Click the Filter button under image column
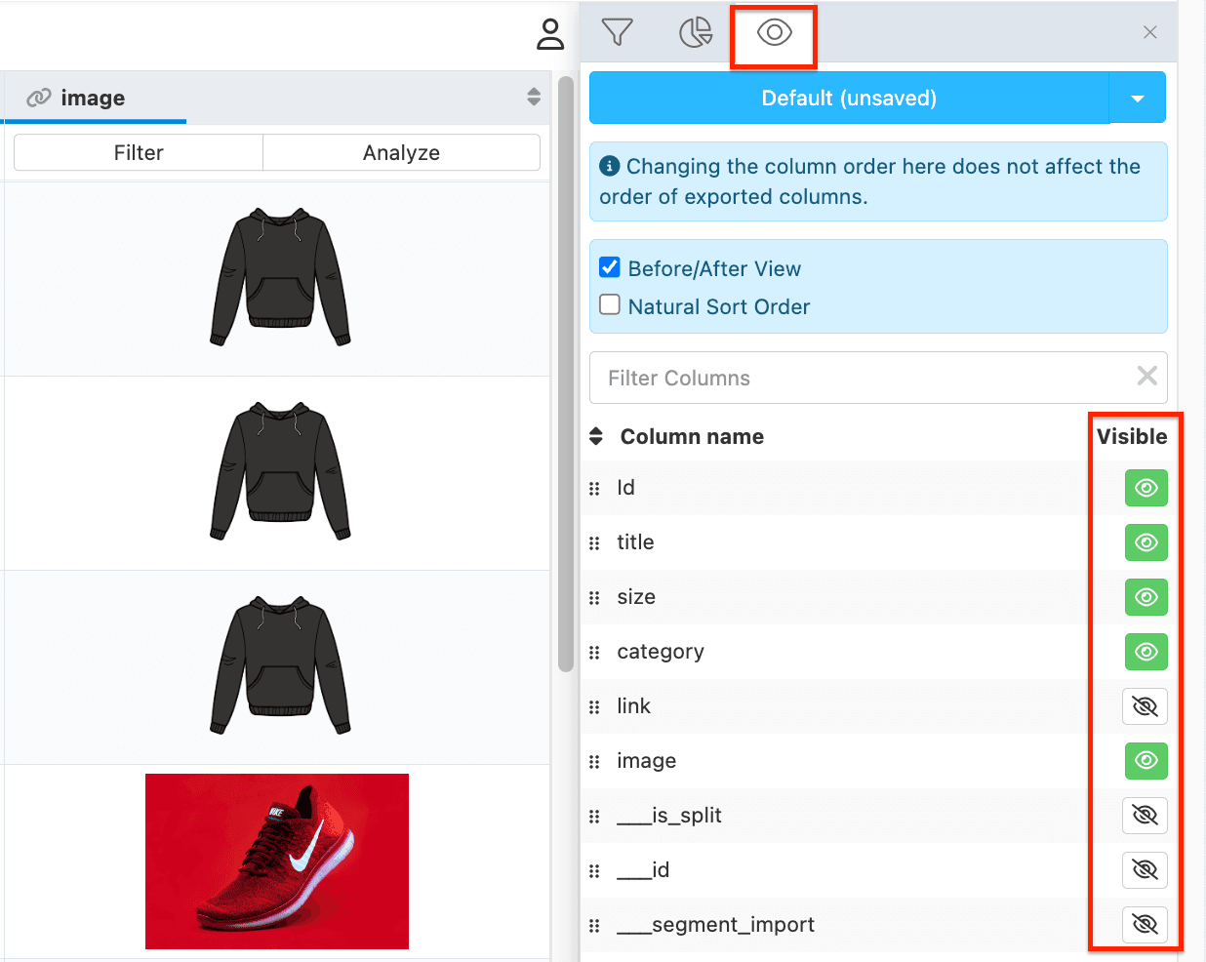 (x=139, y=153)
